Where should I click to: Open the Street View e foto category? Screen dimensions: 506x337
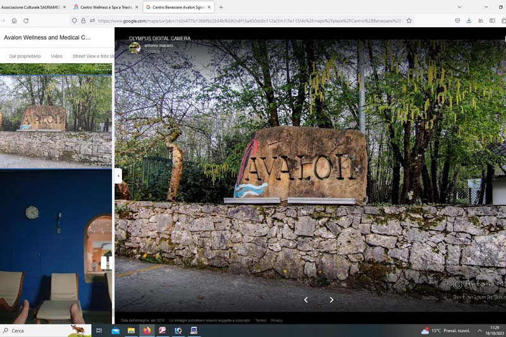[93, 56]
